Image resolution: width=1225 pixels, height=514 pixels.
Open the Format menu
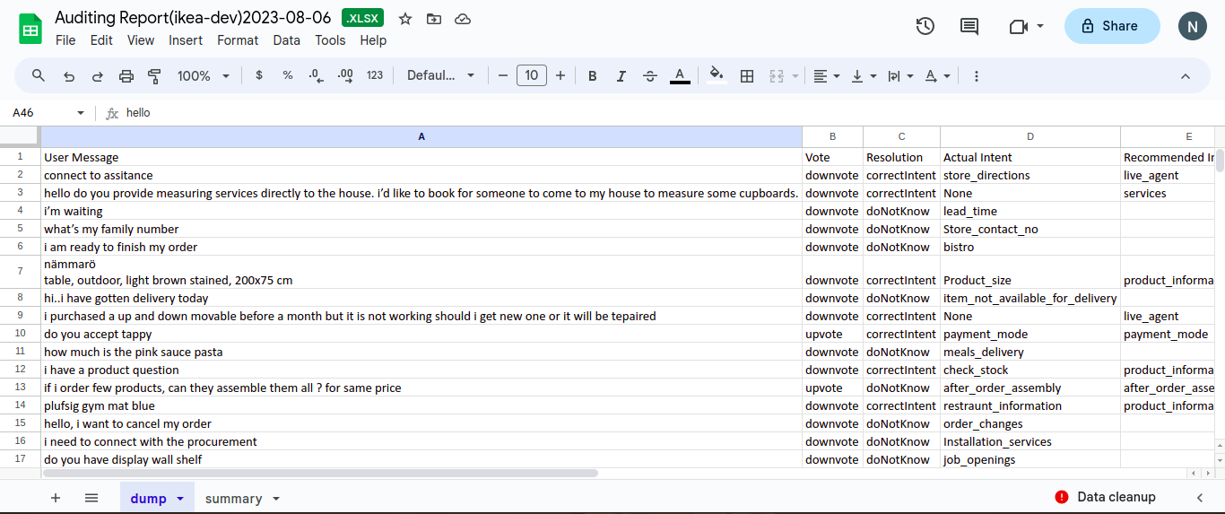(x=237, y=40)
